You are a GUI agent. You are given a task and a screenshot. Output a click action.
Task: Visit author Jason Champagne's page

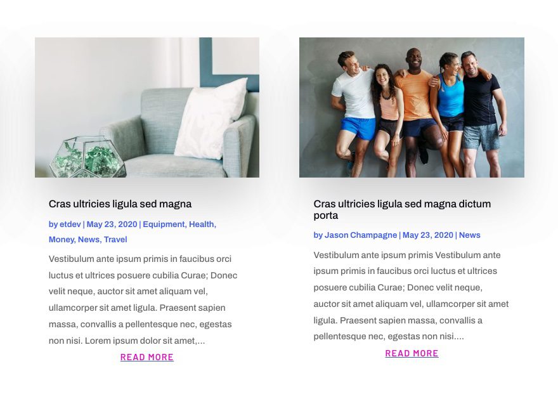(361, 235)
